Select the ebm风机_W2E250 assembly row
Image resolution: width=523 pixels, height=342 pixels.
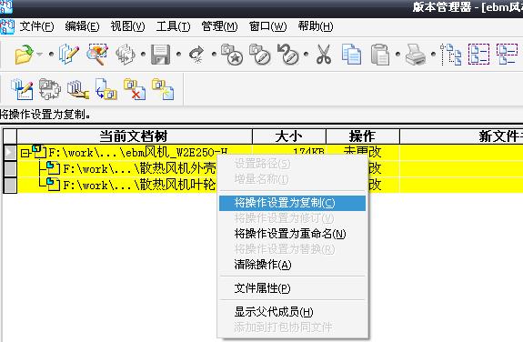point(135,153)
